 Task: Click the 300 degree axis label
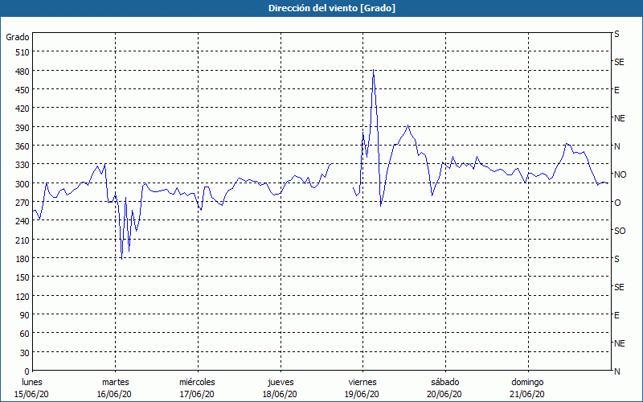[x=23, y=184]
